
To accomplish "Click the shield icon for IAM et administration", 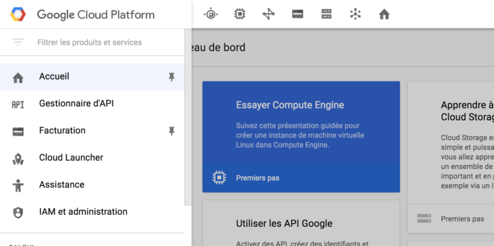I will click(x=18, y=213).
